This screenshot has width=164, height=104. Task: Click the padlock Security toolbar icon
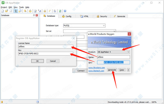(x=45, y=11)
